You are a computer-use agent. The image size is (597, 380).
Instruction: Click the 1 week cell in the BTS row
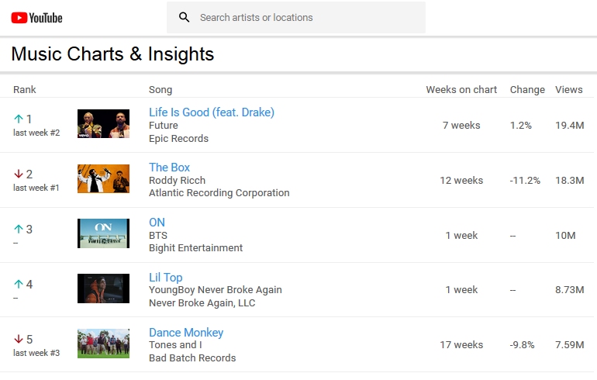461,235
